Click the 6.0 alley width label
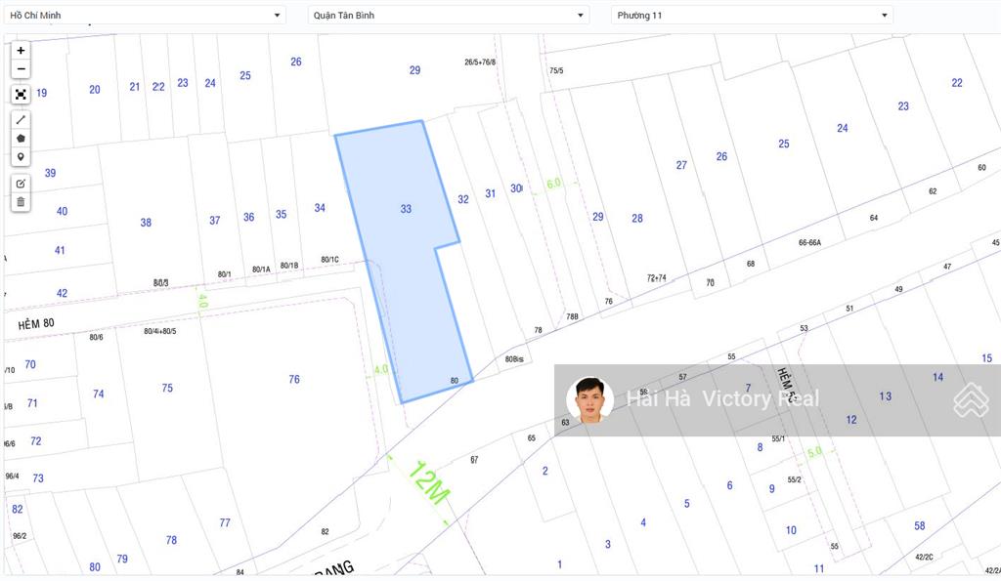This screenshot has width=1001, height=581. (x=553, y=184)
